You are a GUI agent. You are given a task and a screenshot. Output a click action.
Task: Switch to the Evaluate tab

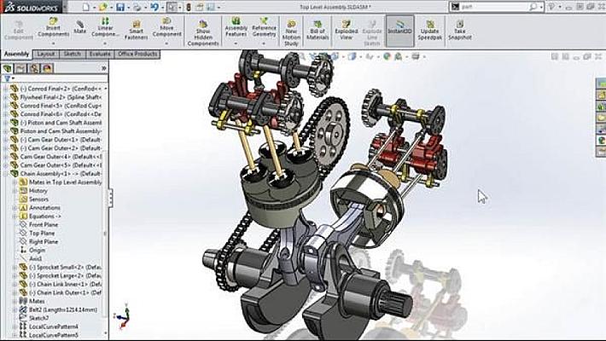pyautogui.click(x=100, y=54)
